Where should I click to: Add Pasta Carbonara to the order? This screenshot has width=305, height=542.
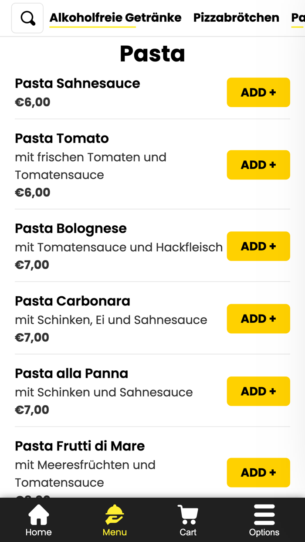pos(258,318)
